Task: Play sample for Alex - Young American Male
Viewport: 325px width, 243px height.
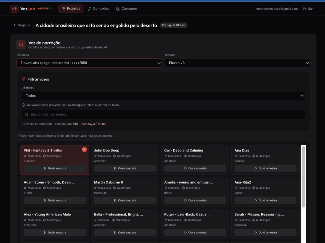Action: click(55, 232)
